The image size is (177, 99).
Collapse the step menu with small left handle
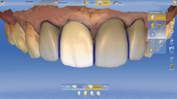64,87
